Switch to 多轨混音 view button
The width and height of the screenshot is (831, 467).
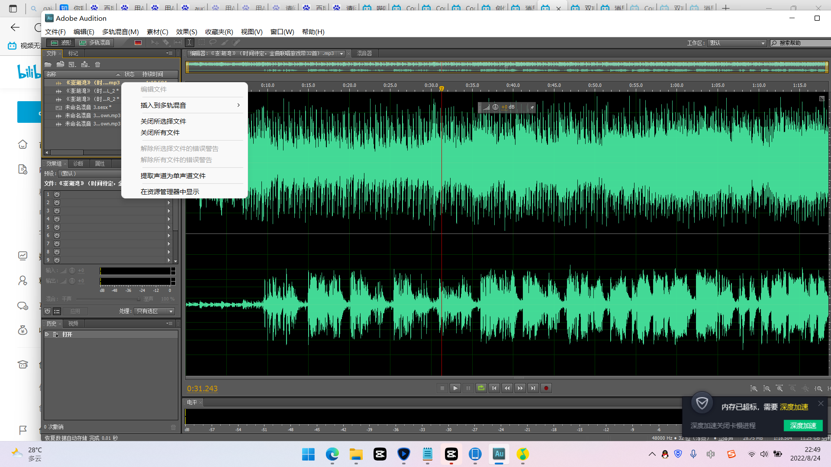[95, 42]
